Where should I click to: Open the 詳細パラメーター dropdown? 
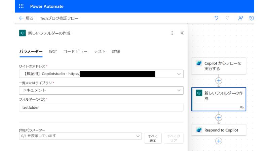point(80,136)
